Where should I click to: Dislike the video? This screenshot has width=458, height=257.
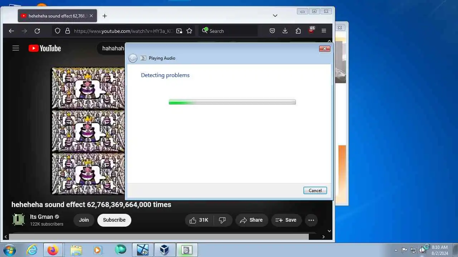point(223,220)
